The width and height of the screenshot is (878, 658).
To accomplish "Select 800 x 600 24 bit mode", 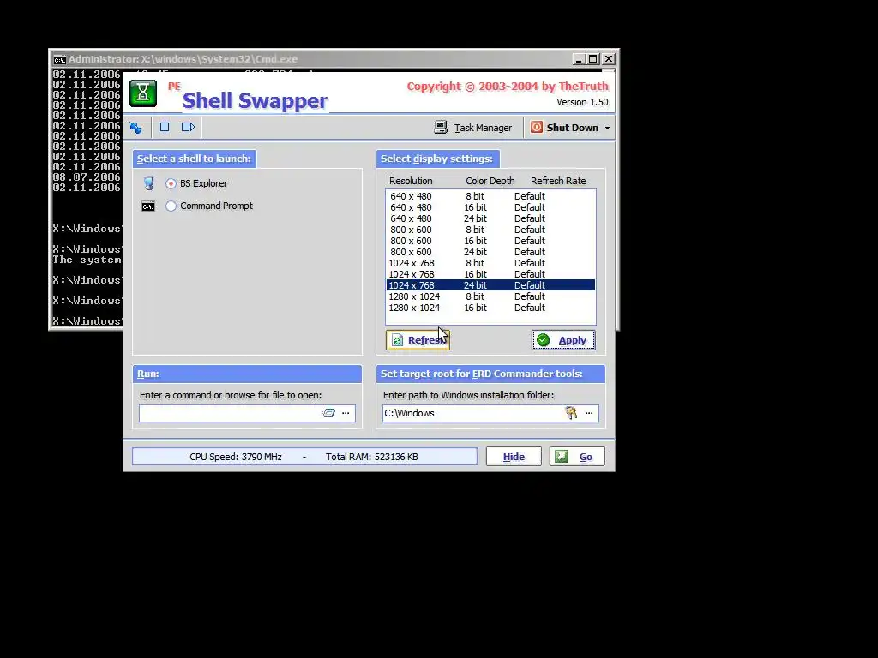I will tap(490, 253).
